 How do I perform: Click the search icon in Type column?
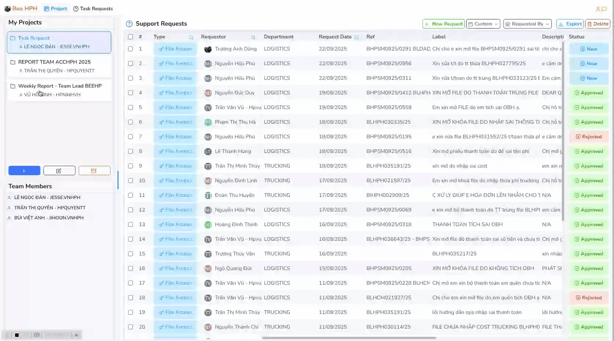pyautogui.click(x=191, y=37)
